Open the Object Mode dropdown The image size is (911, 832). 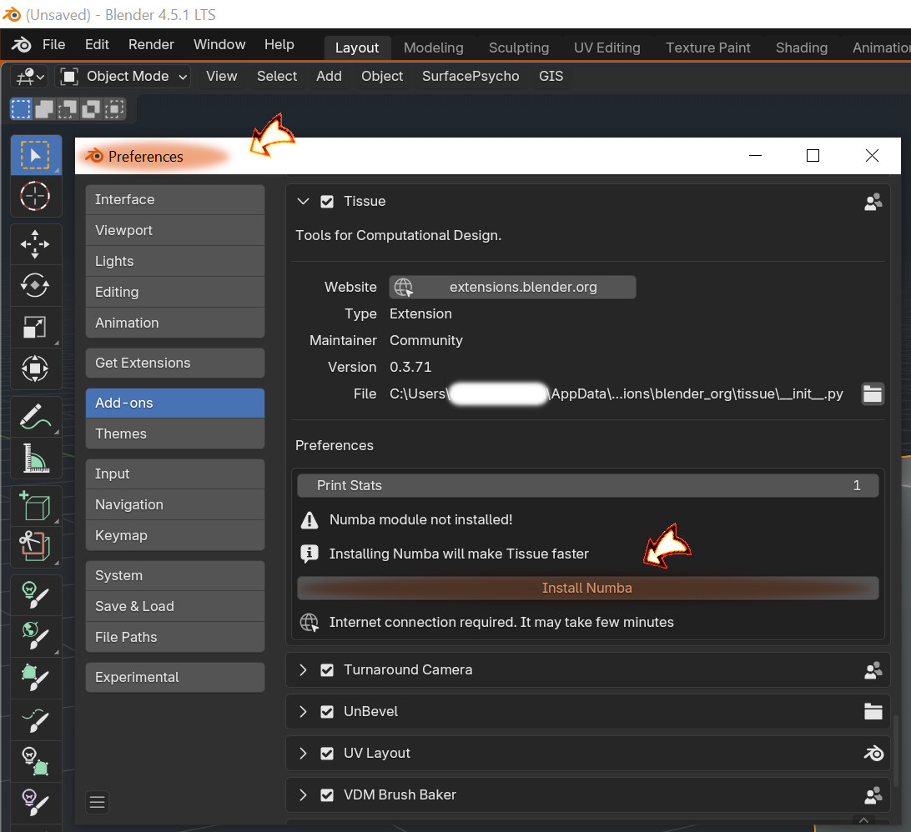(x=123, y=76)
